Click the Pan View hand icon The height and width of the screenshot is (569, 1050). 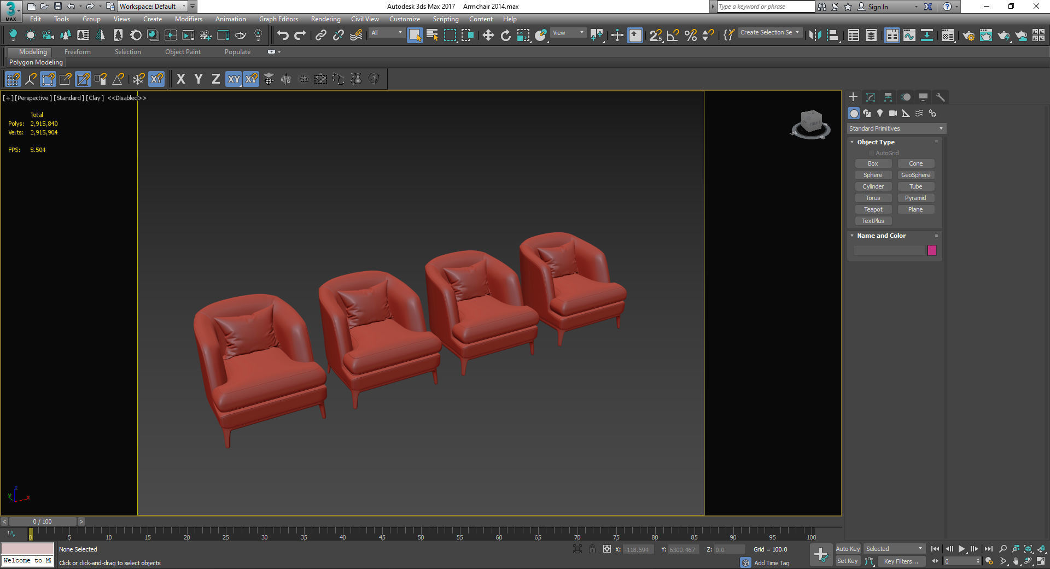[1016, 561]
